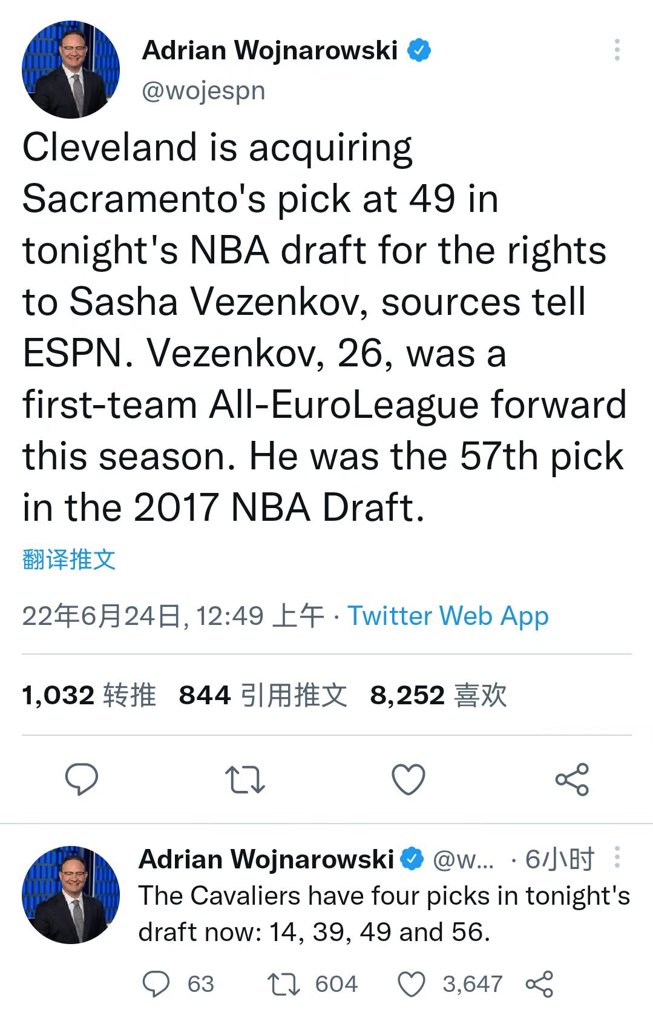Image resolution: width=653 pixels, height=1021 pixels.
Task: Open the Cavaliers four picks tweet text
Action: pos(384,914)
